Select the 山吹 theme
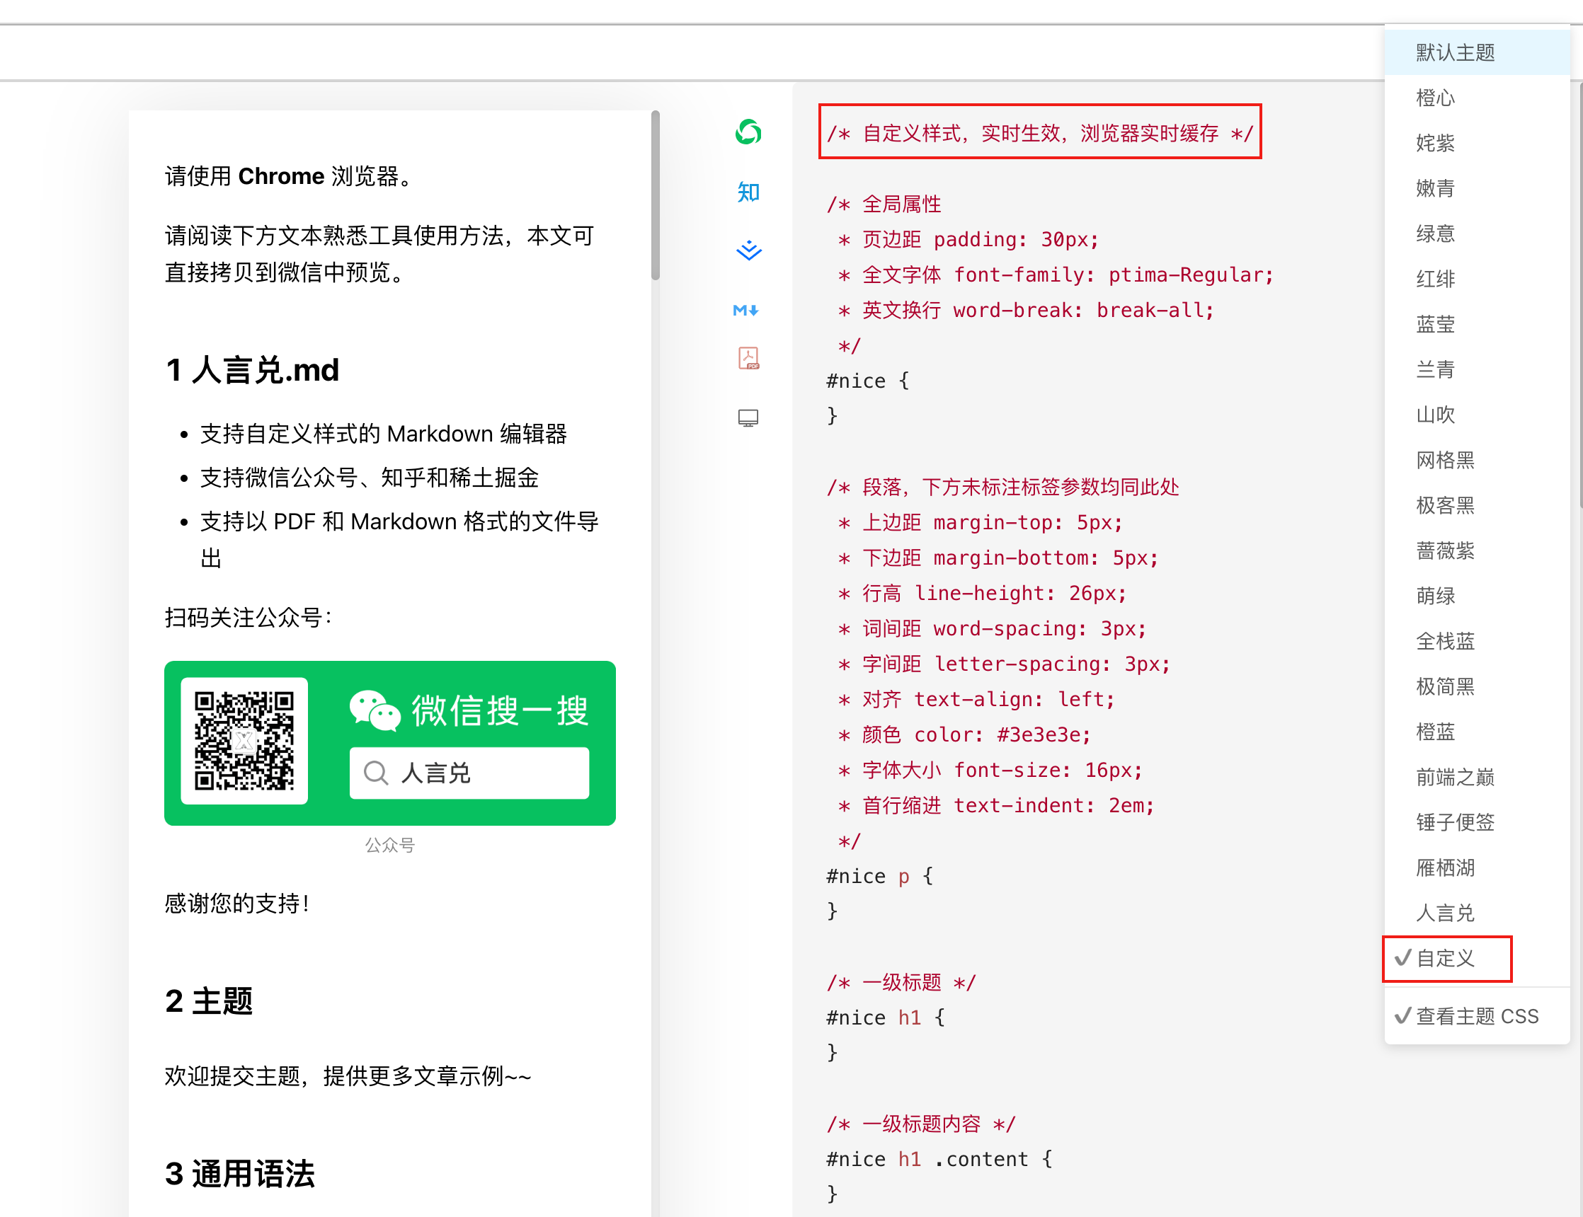The height and width of the screenshot is (1217, 1583). tap(1477, 415)
